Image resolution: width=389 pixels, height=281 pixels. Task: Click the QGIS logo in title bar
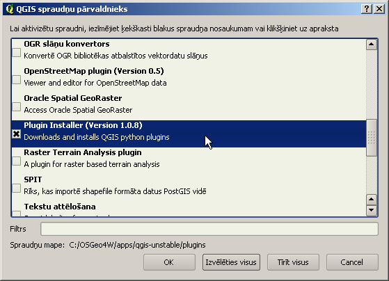[10, 9]
